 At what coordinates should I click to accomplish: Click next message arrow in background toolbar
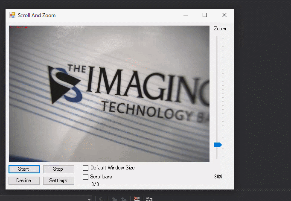pyautogui.click(x=124, y=199)
